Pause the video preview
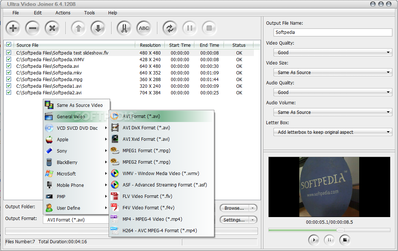 (329, 240)
